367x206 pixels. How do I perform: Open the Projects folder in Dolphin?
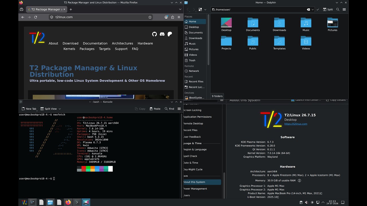pyautogui.click(x=226, y=43)
